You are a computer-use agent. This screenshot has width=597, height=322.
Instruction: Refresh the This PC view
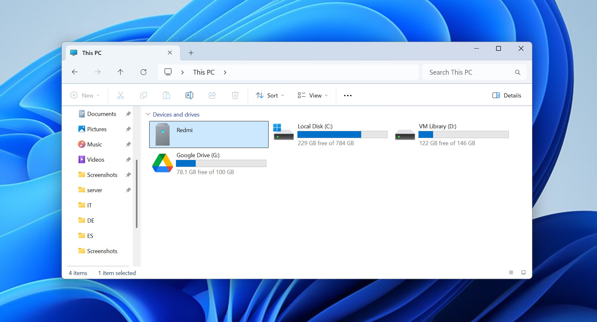143,72
